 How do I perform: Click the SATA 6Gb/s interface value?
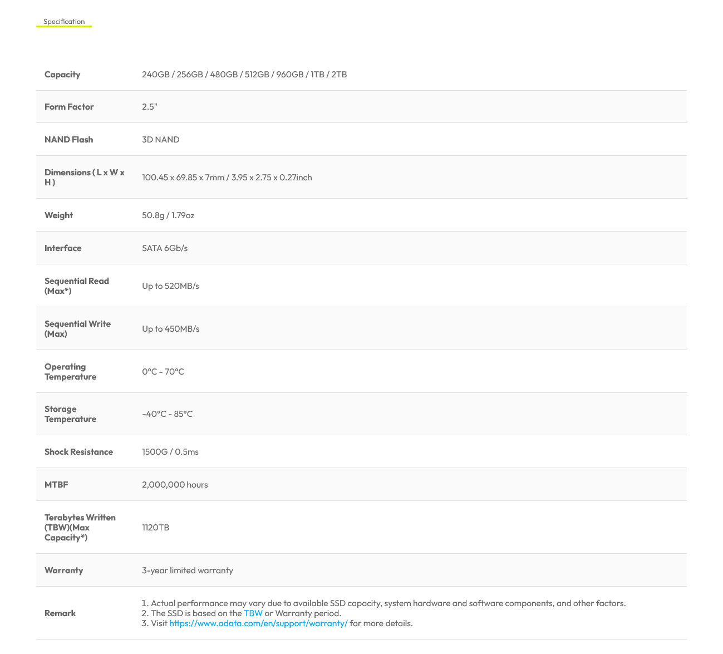click(165, 248)
